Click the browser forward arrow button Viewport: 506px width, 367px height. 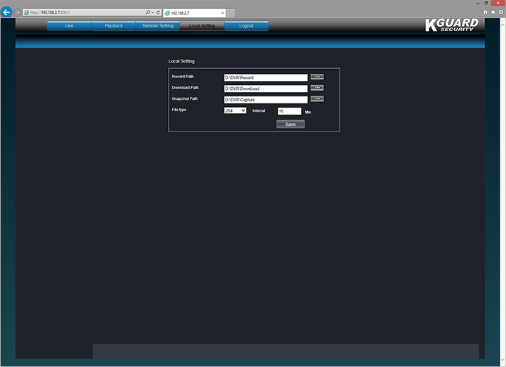(18, 13)
